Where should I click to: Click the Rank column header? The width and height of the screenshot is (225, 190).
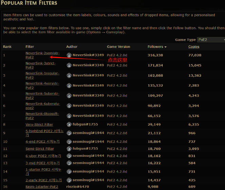click(7, 47)
